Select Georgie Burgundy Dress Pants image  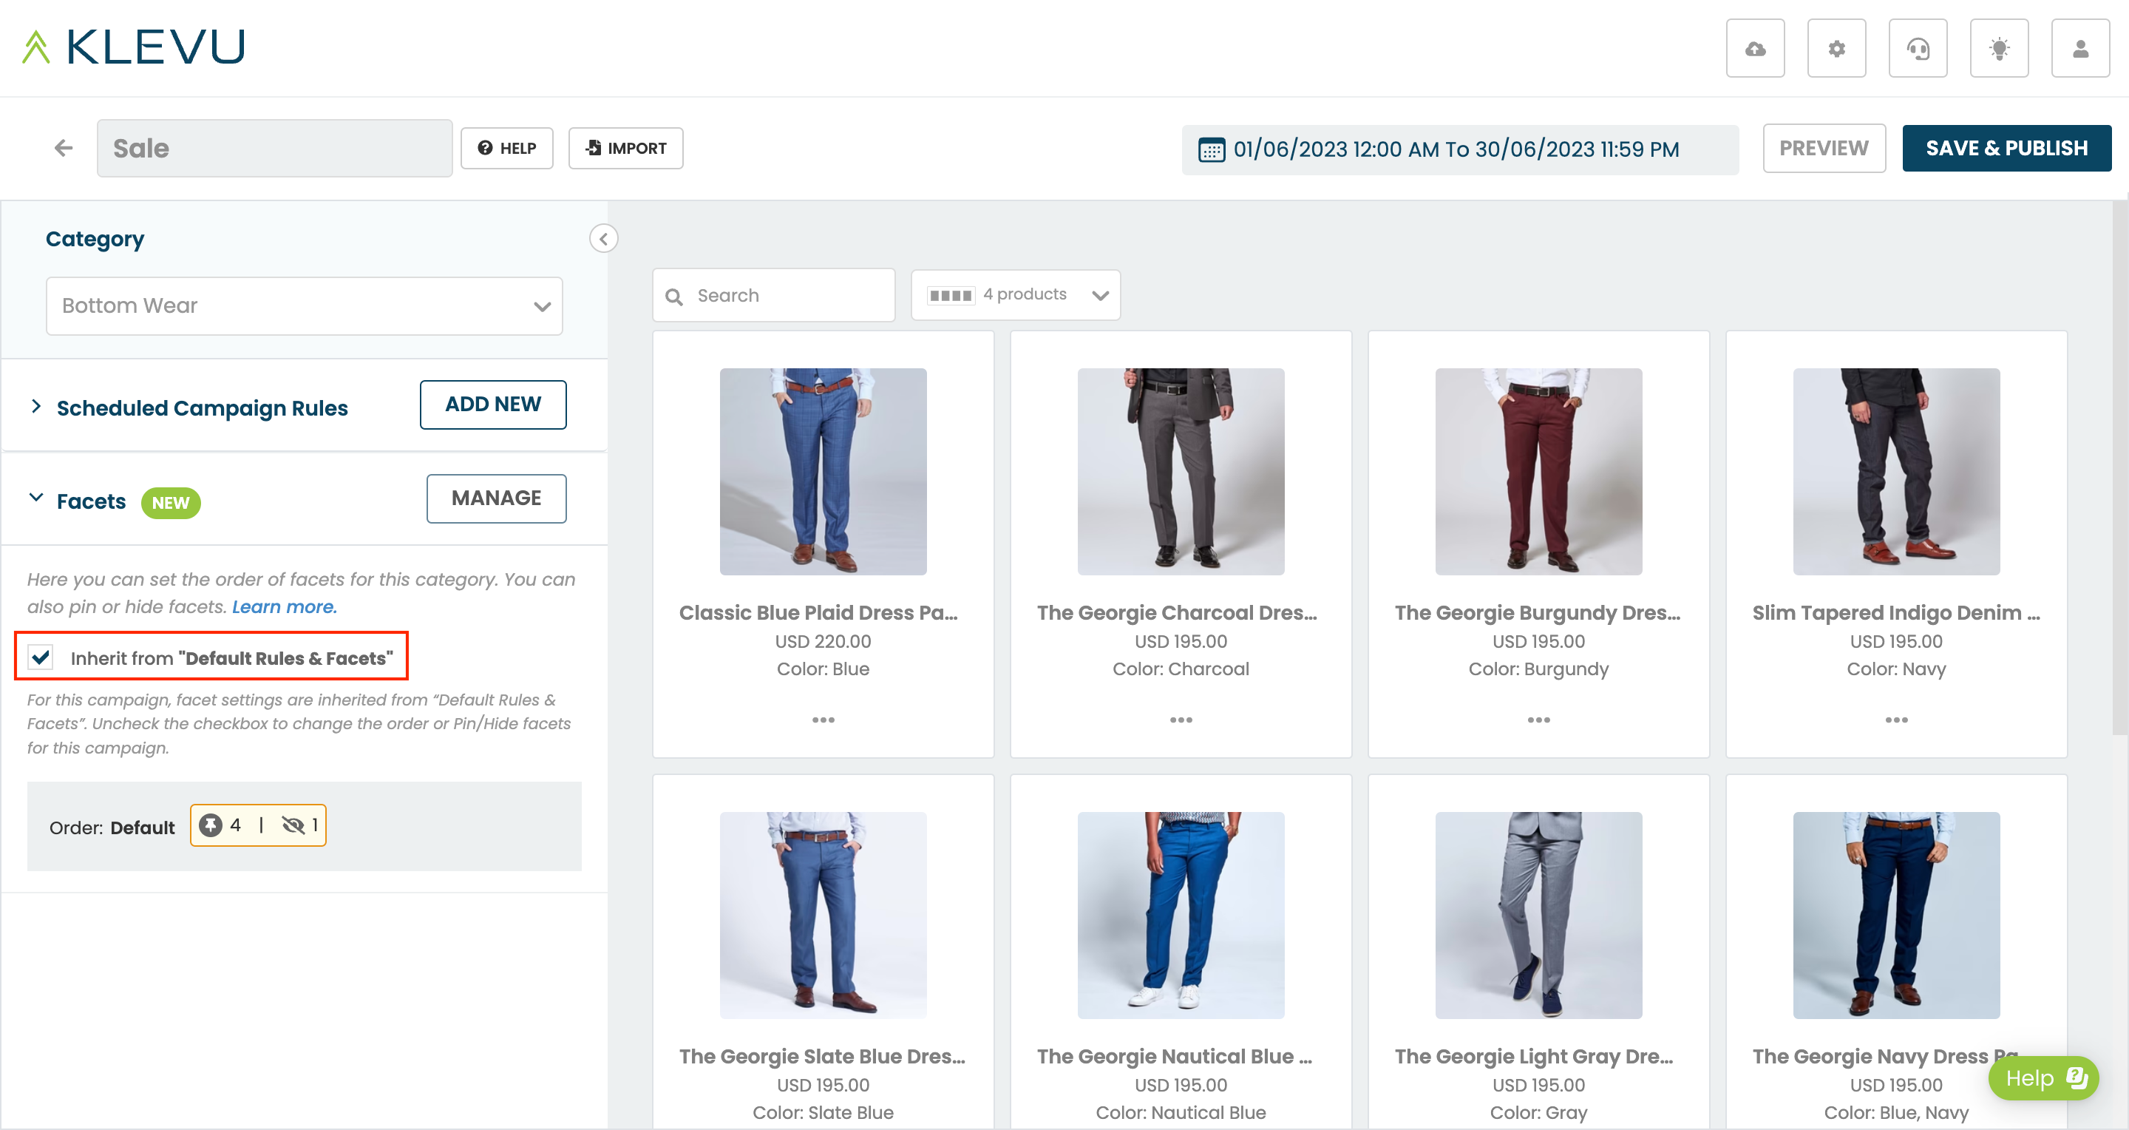tap(1539, 472)
